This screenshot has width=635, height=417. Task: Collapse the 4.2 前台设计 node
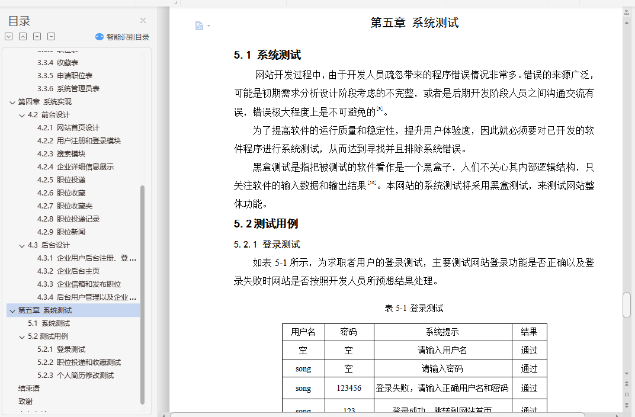tap(22, 116)
